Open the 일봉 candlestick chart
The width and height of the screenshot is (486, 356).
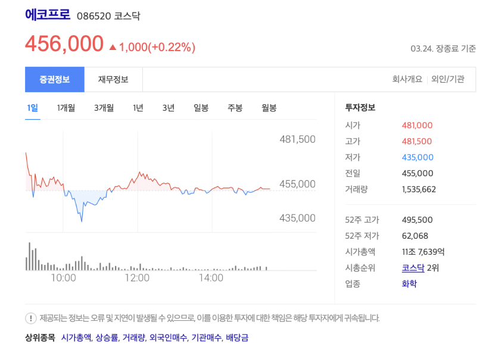[201, 107]
